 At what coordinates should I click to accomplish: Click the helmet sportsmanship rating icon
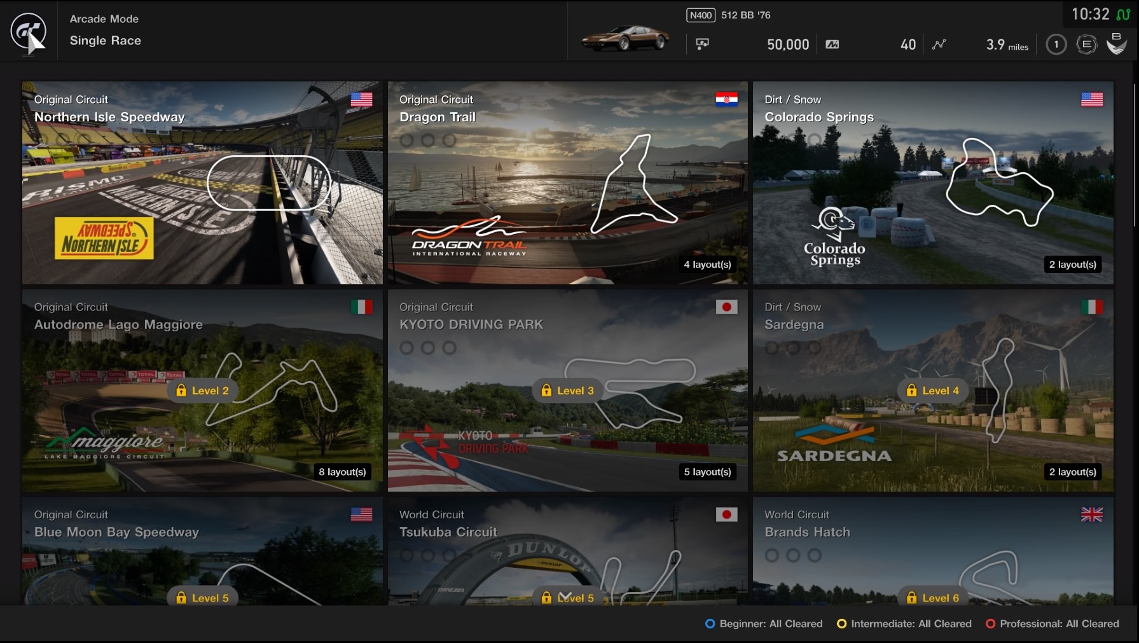coord(1117,43)
